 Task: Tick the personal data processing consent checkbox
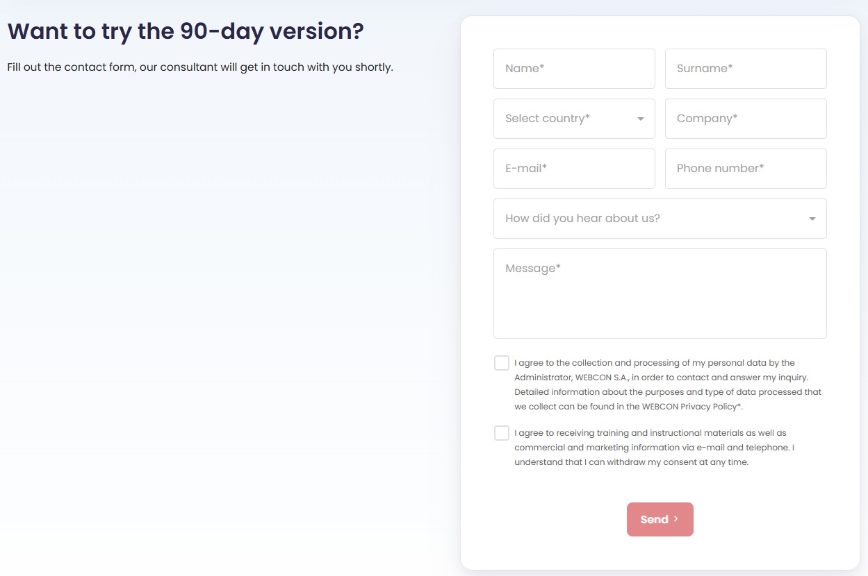point(502,363)
